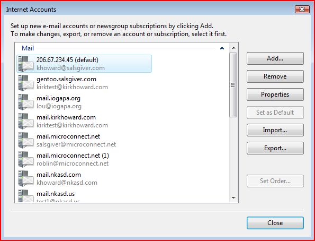
Task: Remove the selected account
Action: point(275,76)
